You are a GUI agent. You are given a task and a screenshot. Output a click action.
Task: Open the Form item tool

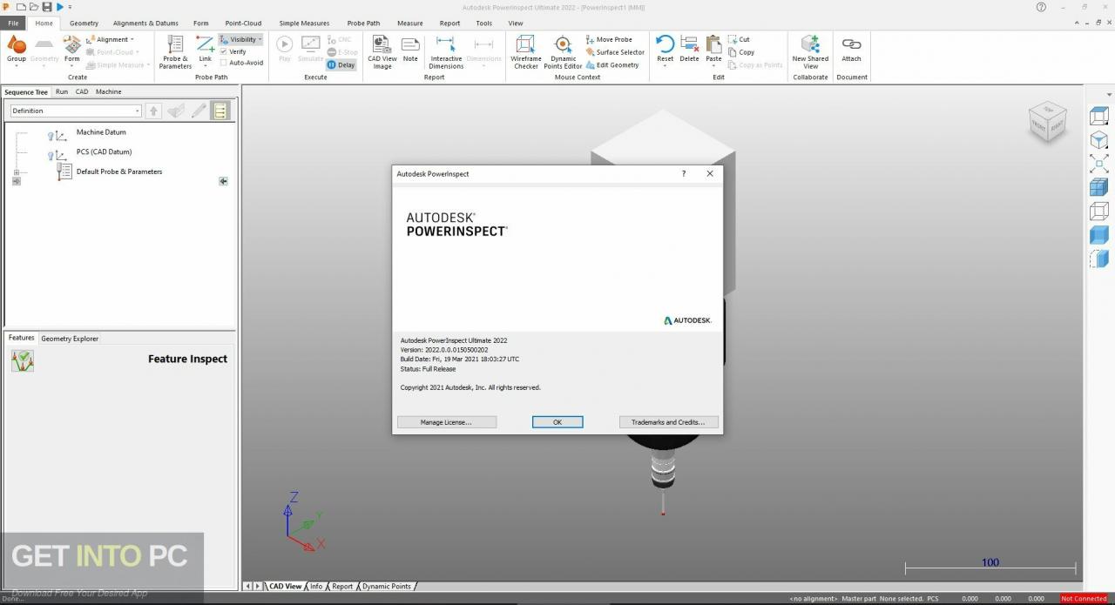coord(72,50)
